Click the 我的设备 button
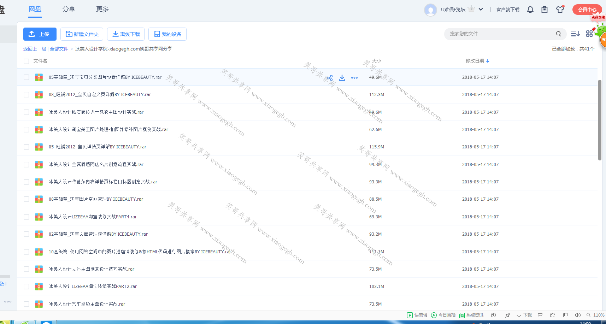 click(x=167, y=34)
